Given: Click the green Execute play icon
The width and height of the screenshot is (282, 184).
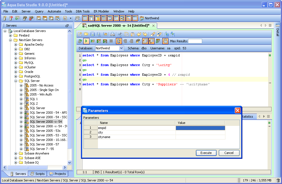Looking at the screenshot, I should (x=86, y=41).
